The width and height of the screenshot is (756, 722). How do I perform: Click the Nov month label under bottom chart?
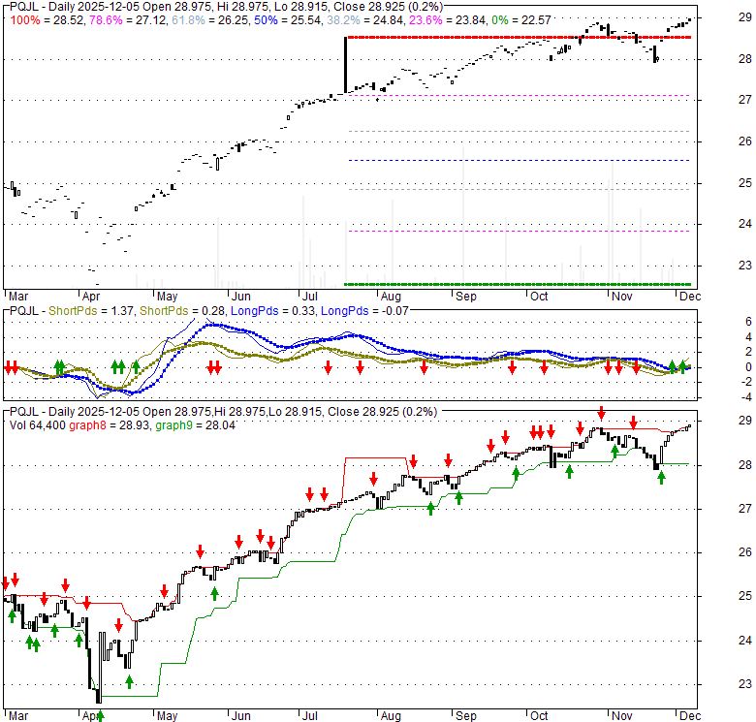coord(621,716)
